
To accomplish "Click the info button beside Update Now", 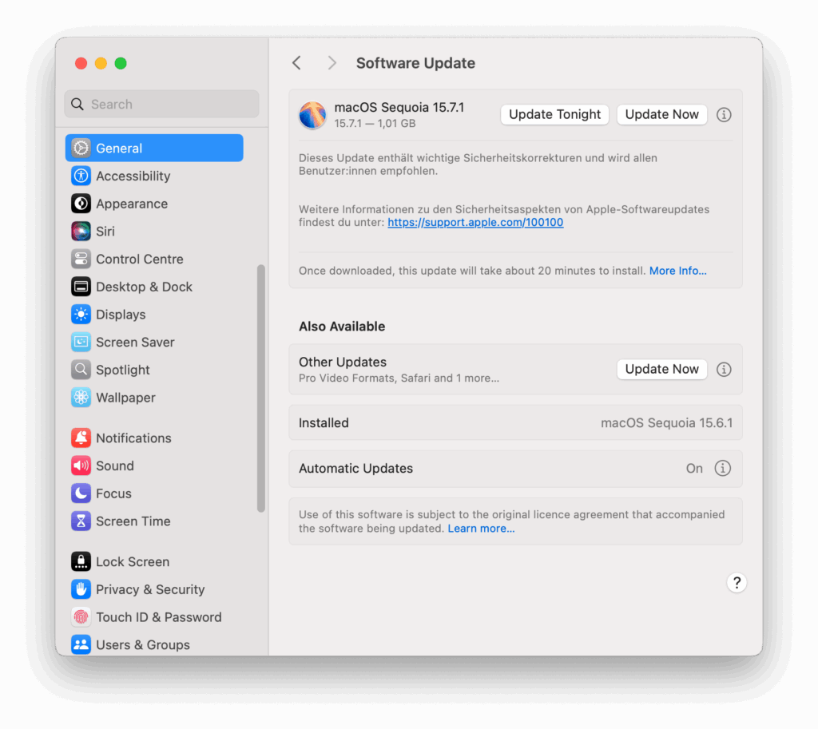I will (x=724, y=114).
